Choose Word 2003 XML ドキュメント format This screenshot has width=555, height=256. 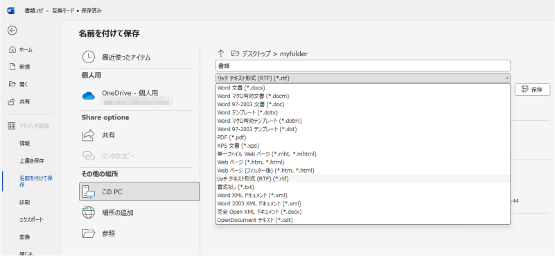point(363,203)
